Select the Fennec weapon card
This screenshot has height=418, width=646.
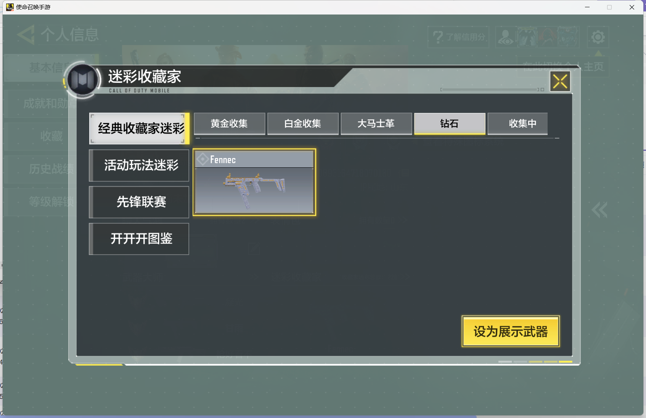[254, 182]
